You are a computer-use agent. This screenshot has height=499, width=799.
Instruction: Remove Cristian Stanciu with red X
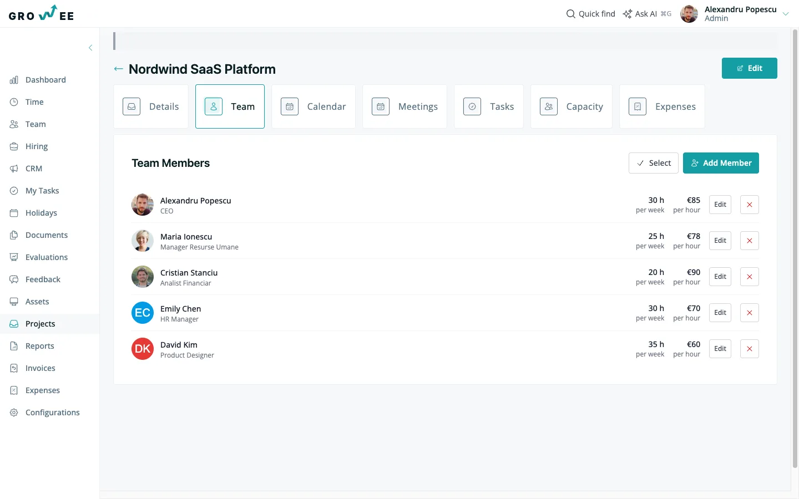coord(750,277)
